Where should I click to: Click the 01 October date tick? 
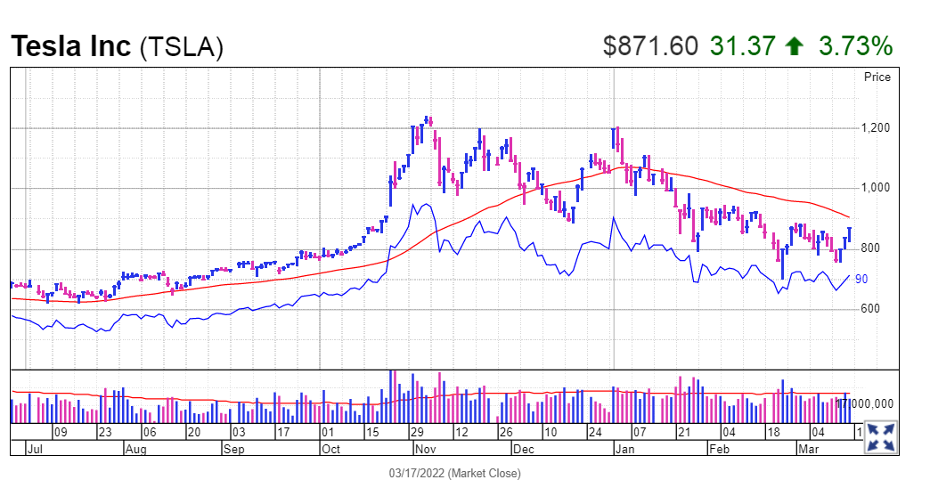[328, 432]
